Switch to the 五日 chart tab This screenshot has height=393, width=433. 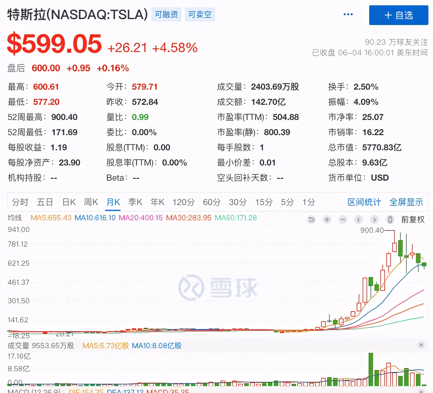(x=45, y=202)
